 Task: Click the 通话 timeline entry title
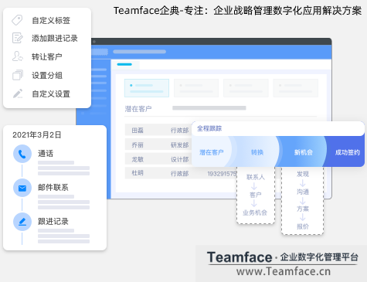coord(46,154)
